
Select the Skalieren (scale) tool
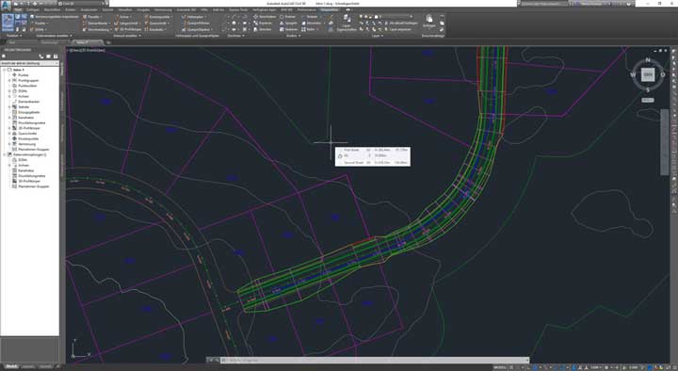tap(288, 29)
